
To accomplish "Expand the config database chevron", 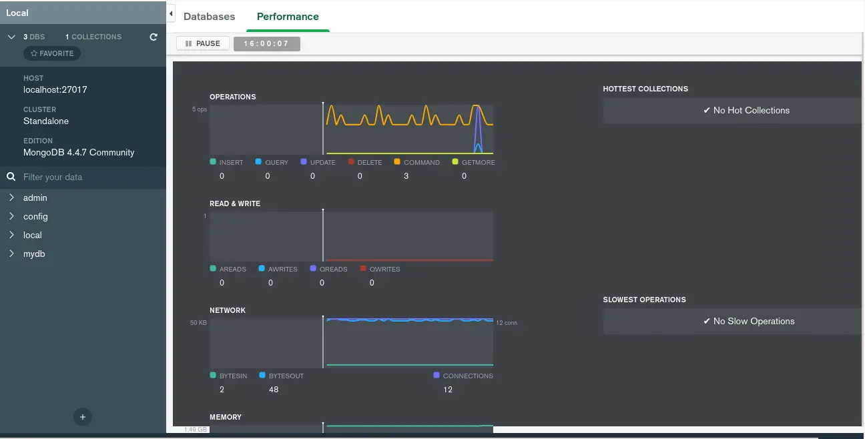I will tap(11, 216).
